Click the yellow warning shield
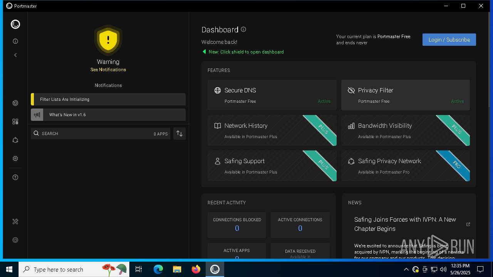The height and width of the screenshot is (277, 493). (108, 40)
